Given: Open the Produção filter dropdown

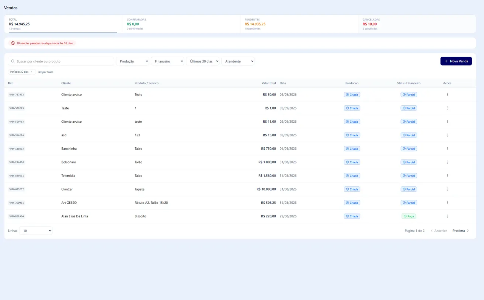Looking at the screenshot, I should pyautogui.click(x=132, y=61).
